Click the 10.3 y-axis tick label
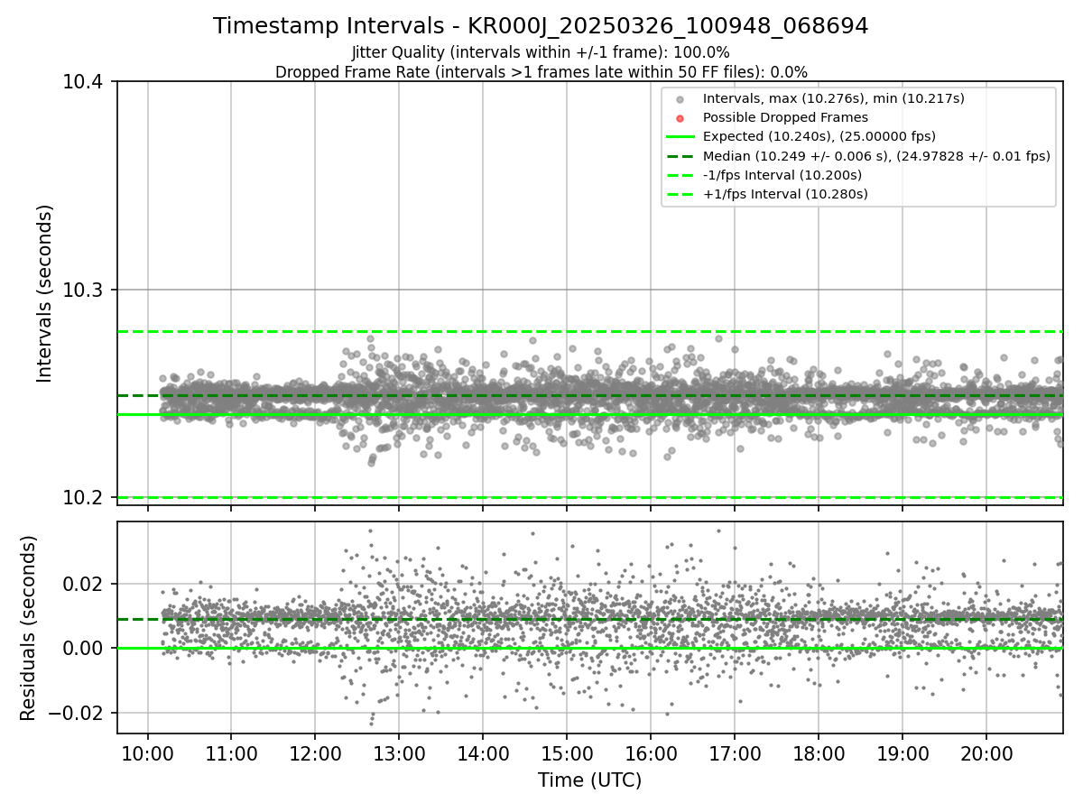This screenshot has height=812, width=1083. [x=85, y=290]
